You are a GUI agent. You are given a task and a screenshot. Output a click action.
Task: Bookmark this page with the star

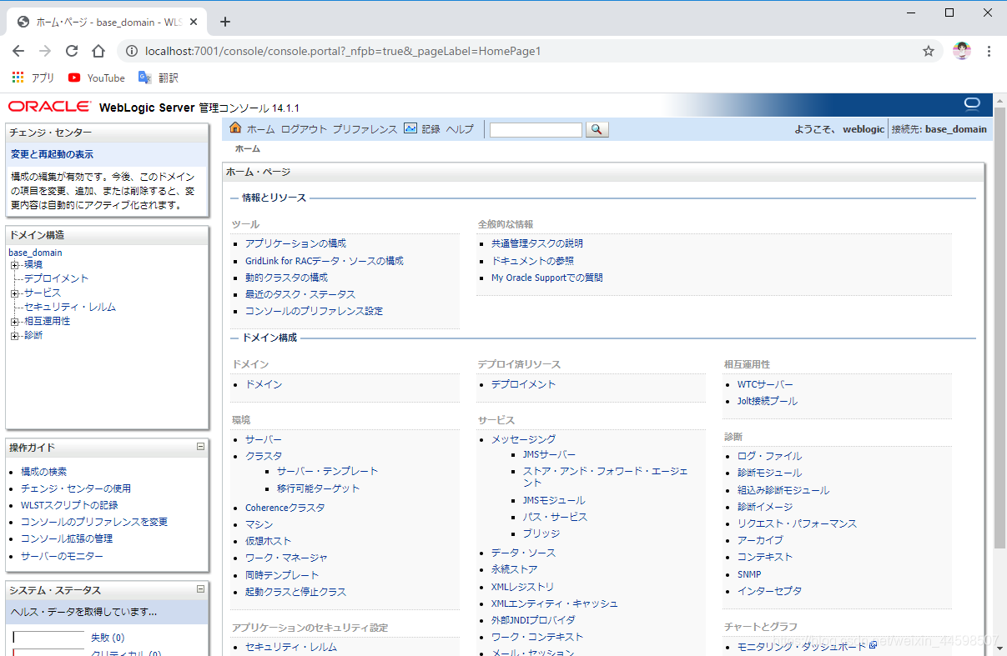pos(929,51)
